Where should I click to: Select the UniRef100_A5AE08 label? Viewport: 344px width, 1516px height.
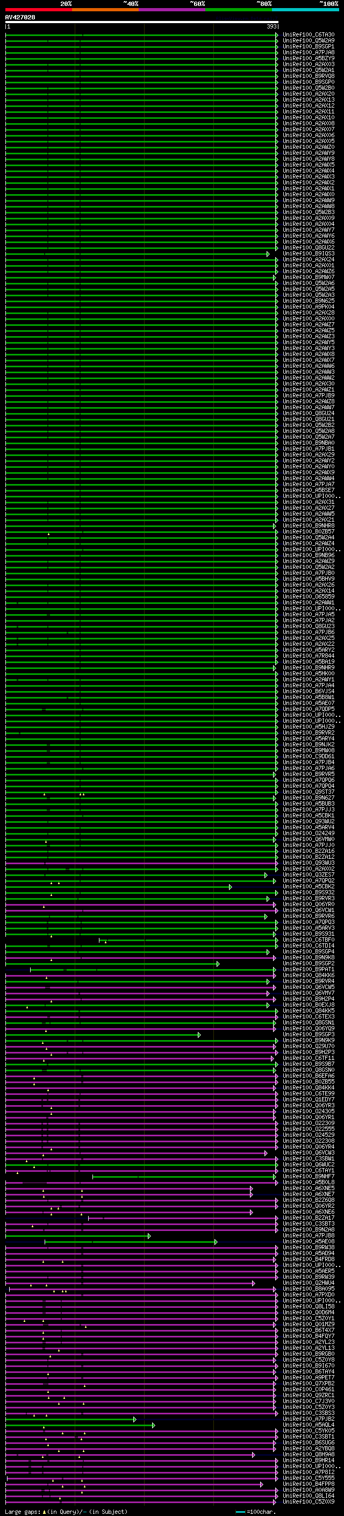(x=309, y=1241)
